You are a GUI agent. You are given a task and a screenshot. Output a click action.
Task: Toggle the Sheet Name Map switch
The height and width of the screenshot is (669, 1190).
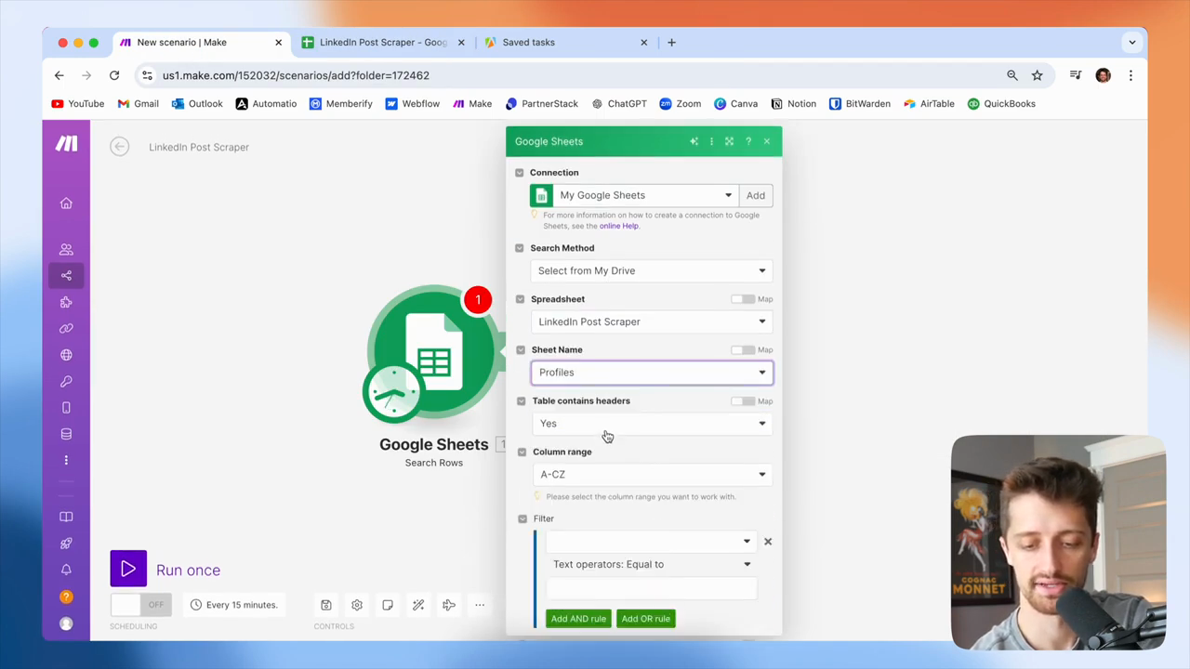point(742,350)
